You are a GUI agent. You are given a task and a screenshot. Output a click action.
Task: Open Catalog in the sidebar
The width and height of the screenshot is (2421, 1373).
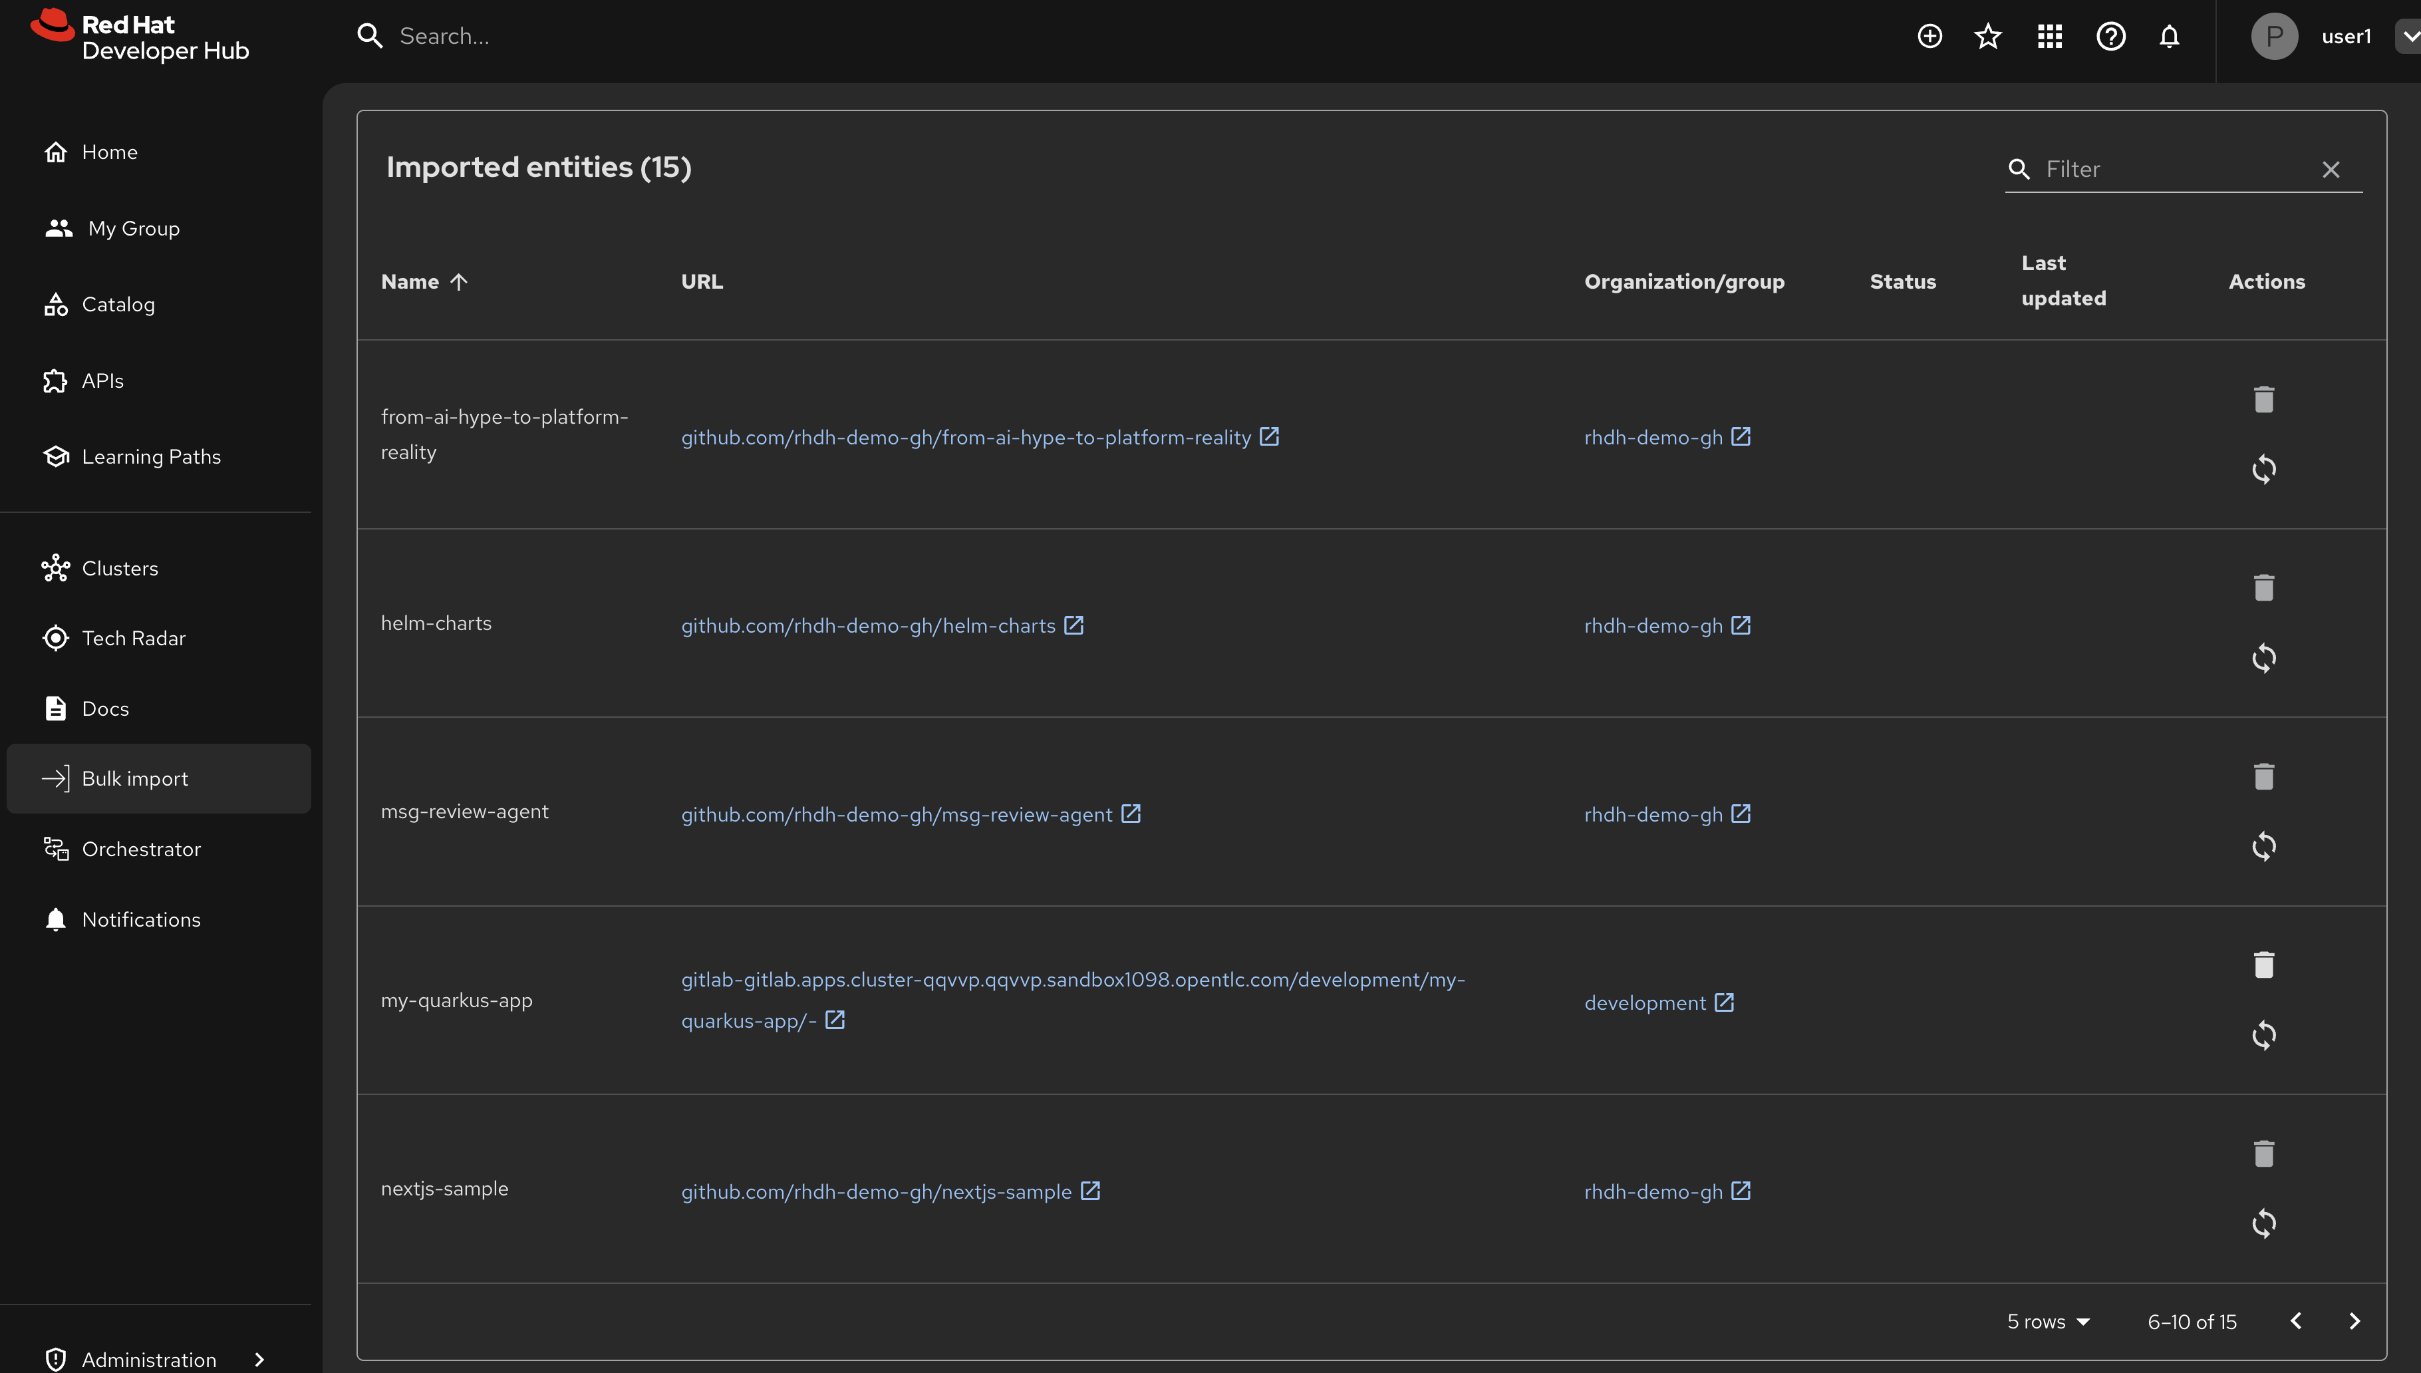point(118,303)
